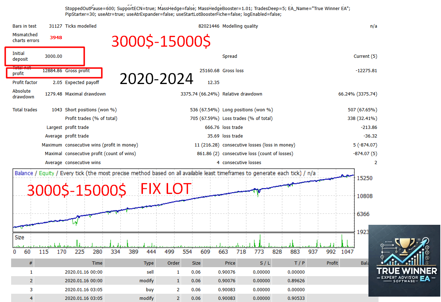Click the Modelling quality value n/a

click(x=373, y=26)
